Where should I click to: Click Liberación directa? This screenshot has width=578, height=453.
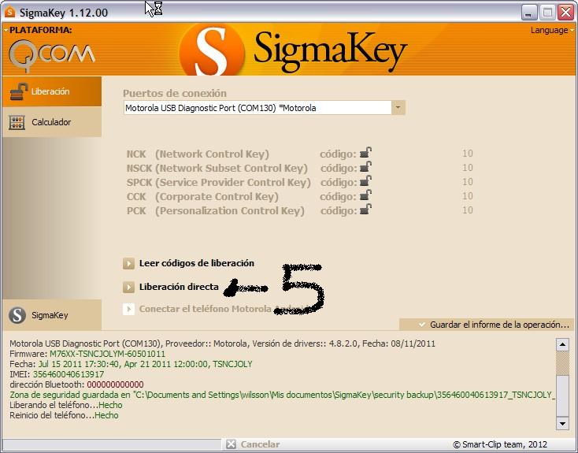[179, 287]
